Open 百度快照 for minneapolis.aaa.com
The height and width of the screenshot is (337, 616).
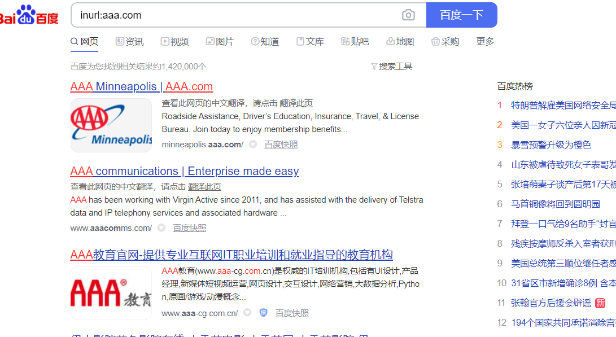[281, 145]
